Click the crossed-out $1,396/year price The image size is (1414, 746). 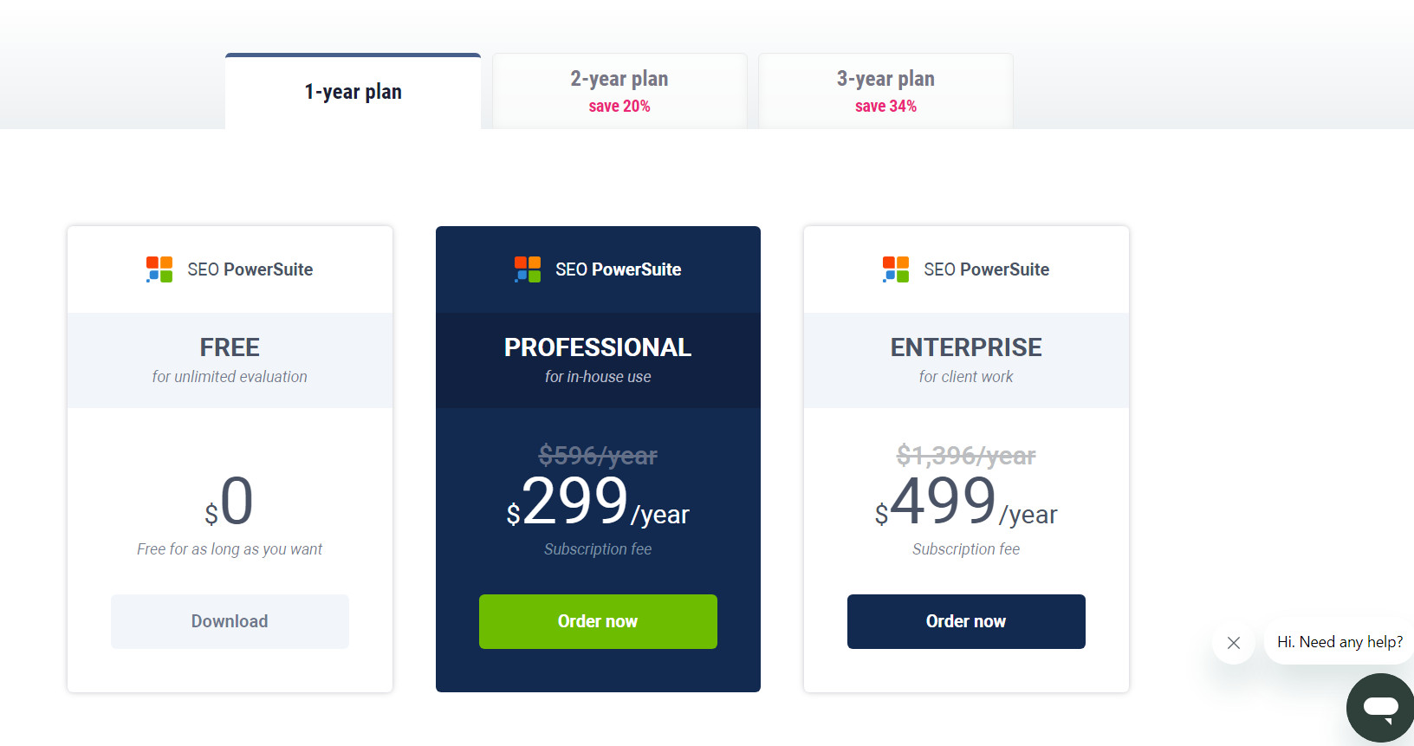pyautogui.click(x=965, y=454)
